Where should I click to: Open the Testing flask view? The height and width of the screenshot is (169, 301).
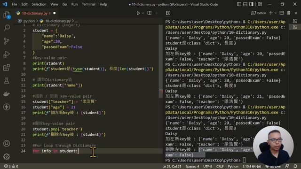[7, 81]
